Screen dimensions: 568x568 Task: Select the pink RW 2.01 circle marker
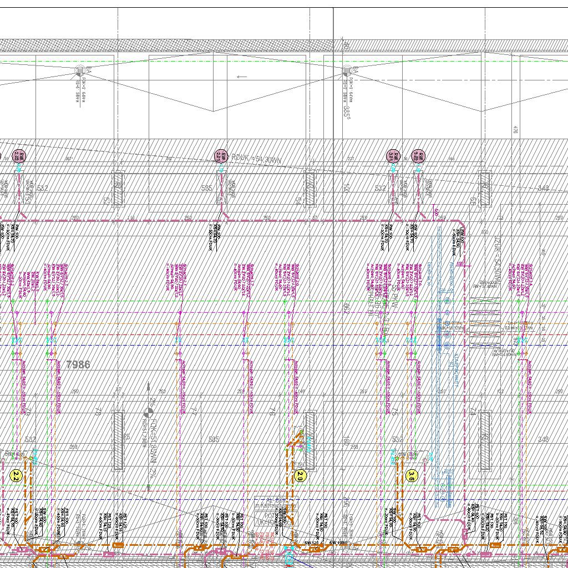point(221,156)
